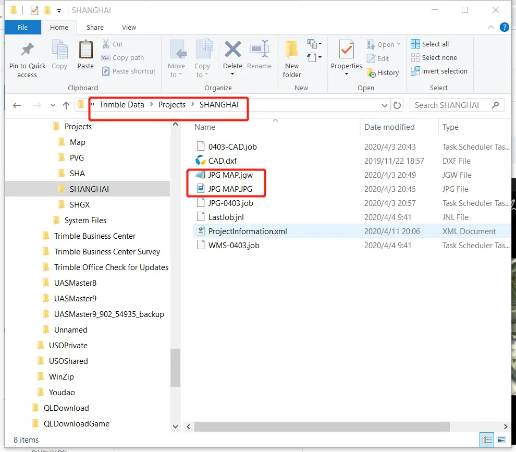Screen dimensions: 516x452
Task: Sort by the Name column header
Action: coord(205,127)
